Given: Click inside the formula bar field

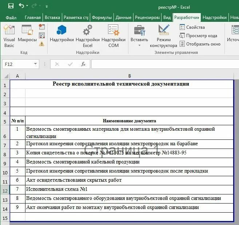Looking at the screenshot, I should click(165, 64).
